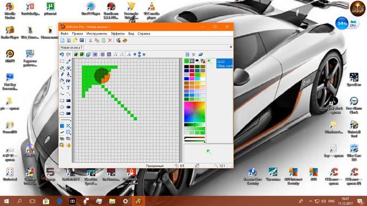Image resolution: width=367 pixels, height=206 pixels.
Task: Click the four-way move arrows icon
Action: point(139,54)
